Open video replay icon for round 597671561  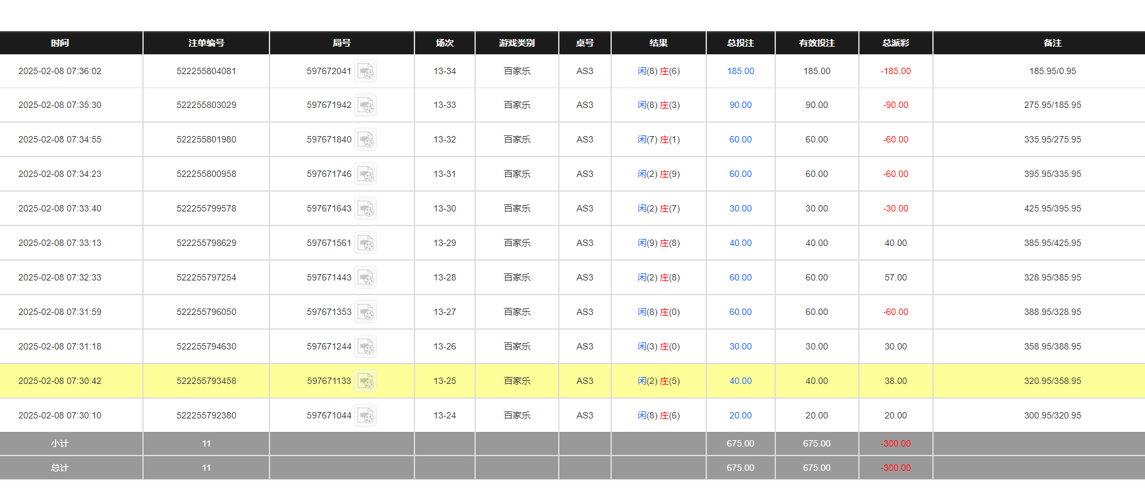click(x=365, y=243)
